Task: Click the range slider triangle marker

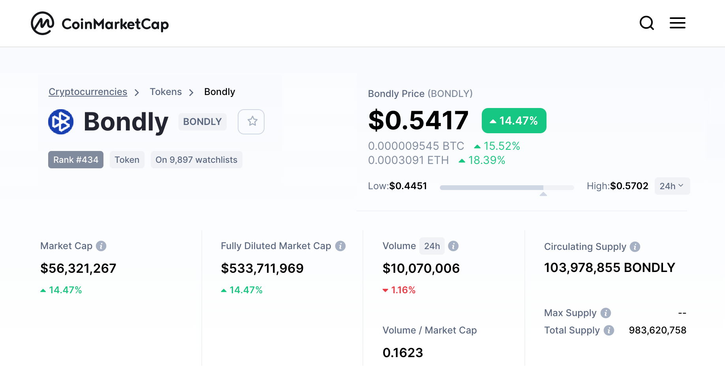Action: 543,194
